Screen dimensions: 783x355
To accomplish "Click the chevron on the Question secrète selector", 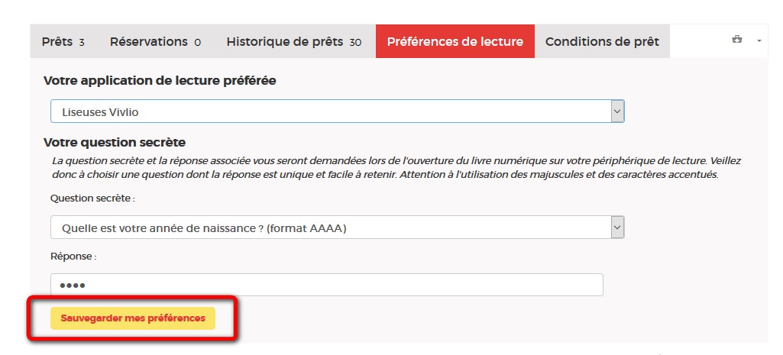I will point(617,228).
